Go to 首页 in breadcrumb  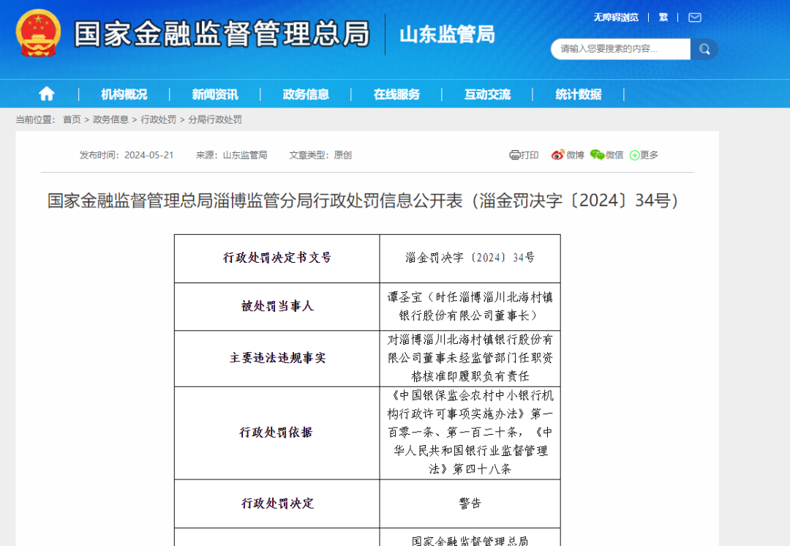click(72, 119)
